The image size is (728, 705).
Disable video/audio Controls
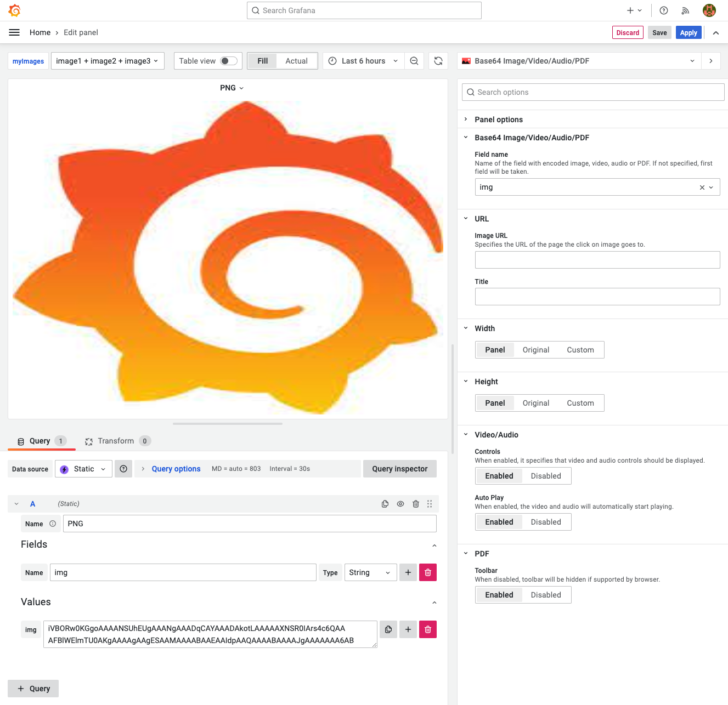546,476
